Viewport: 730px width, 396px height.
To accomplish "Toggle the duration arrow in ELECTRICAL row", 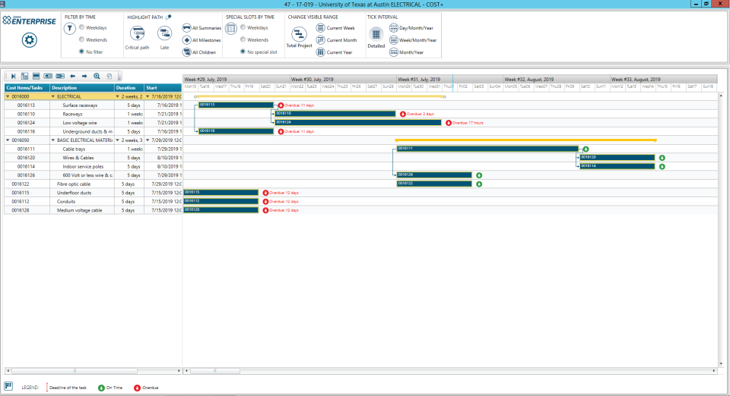I will coord(118,96).
